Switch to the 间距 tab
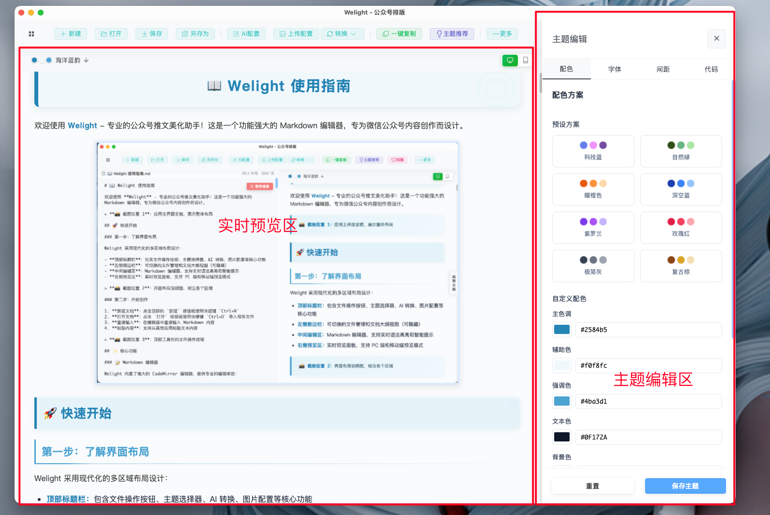The image size is (770, 515). (663, 69)
